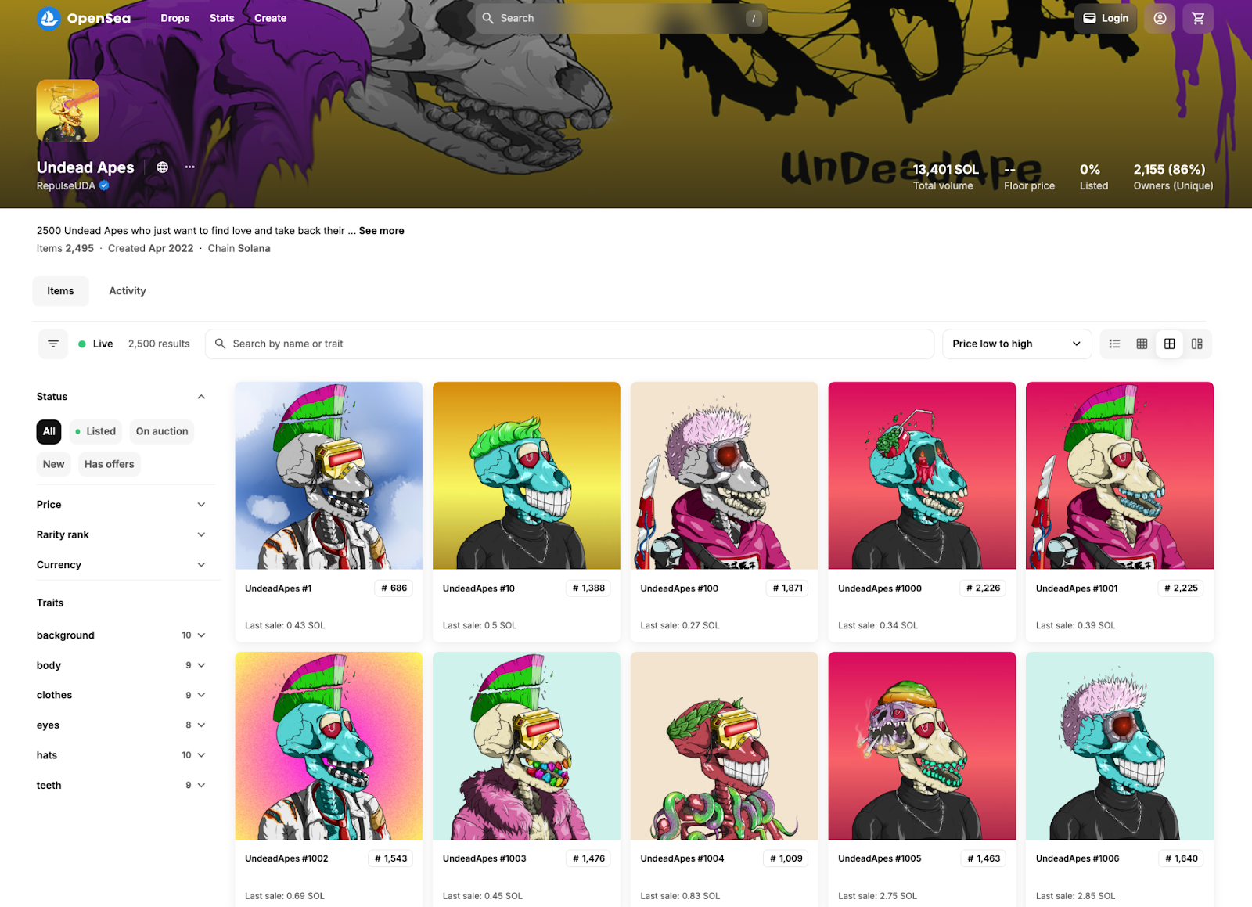Toggle the filter panel icon
Viewport: 1252px width, 907px height.
pos(53,344)
